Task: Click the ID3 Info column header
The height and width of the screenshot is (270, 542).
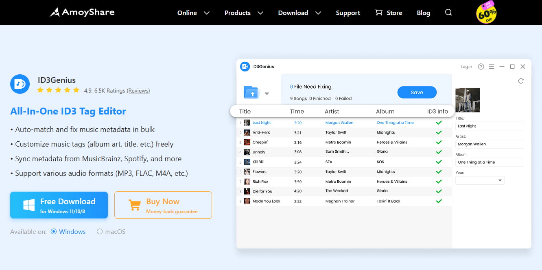Action: (437, 111)
